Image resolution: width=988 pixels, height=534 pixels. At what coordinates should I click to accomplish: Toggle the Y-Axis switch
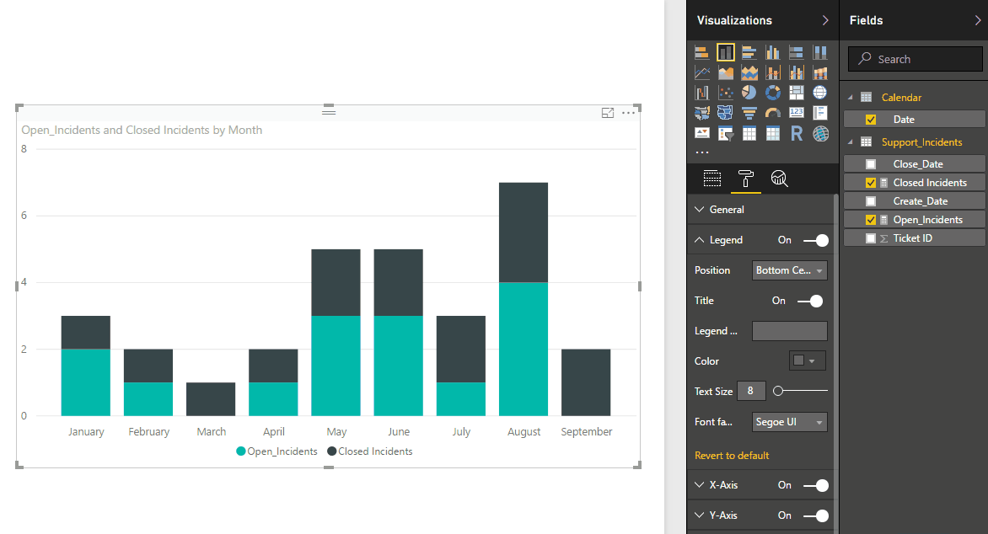[816, 515]
